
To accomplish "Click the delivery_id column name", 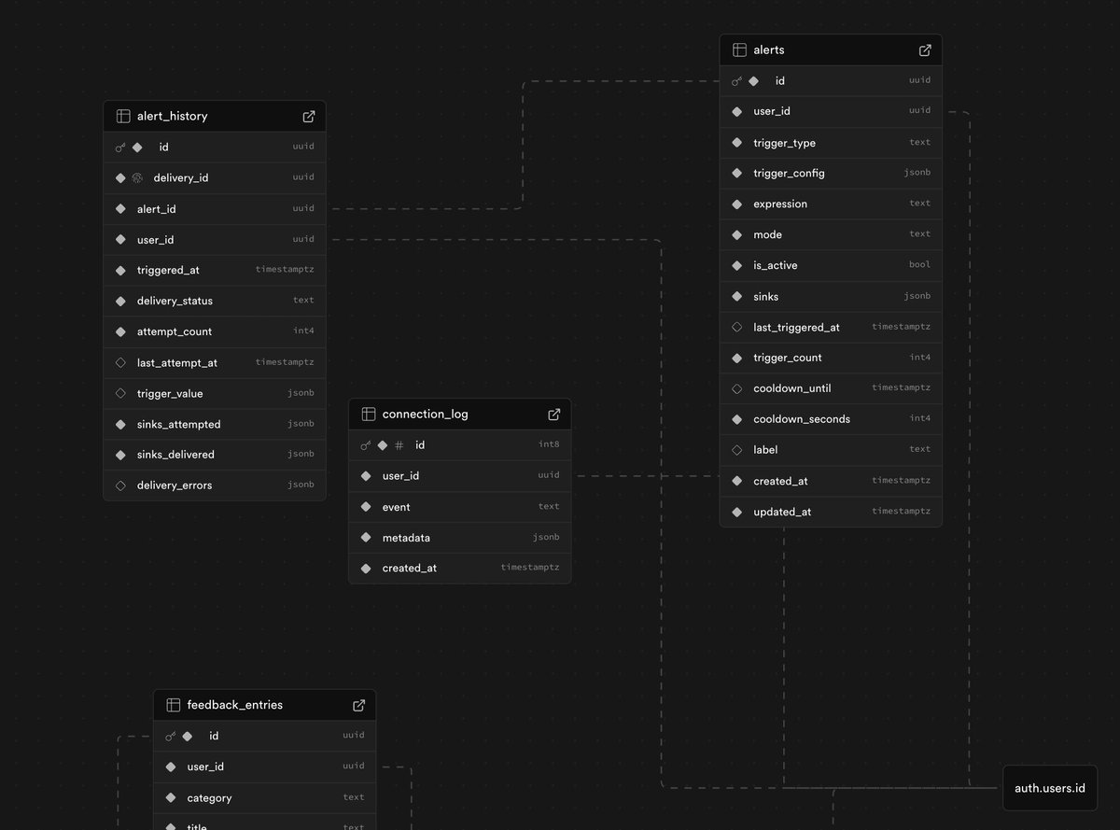I will pyautogui.click(x=181, y=177).
